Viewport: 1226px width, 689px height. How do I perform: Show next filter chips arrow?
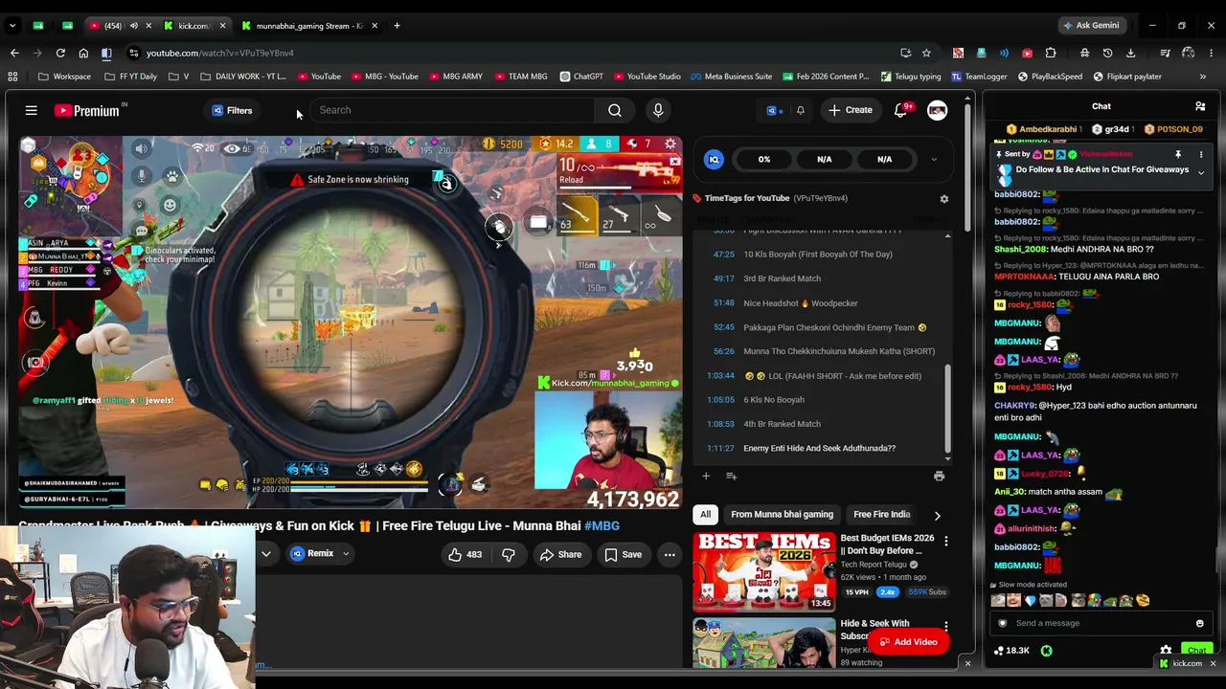(937, 515)
